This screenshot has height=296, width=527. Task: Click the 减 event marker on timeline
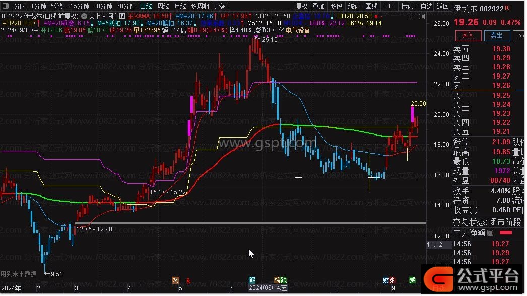[413, 280]
